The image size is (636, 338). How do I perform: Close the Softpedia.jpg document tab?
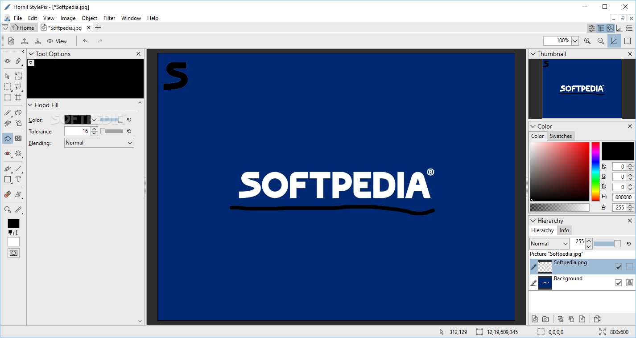[89, 28]
